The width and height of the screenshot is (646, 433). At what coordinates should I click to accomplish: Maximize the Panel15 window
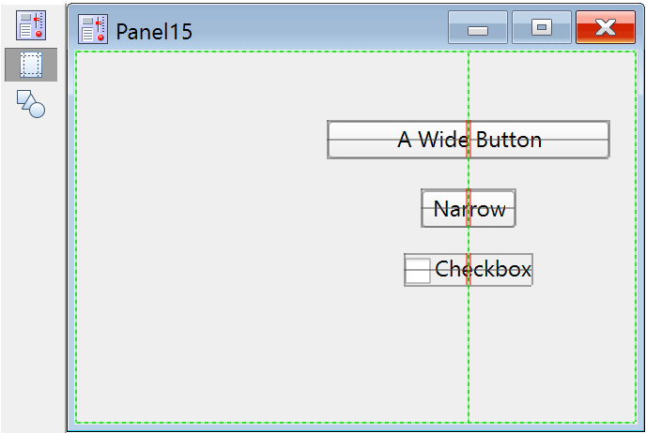541,28
